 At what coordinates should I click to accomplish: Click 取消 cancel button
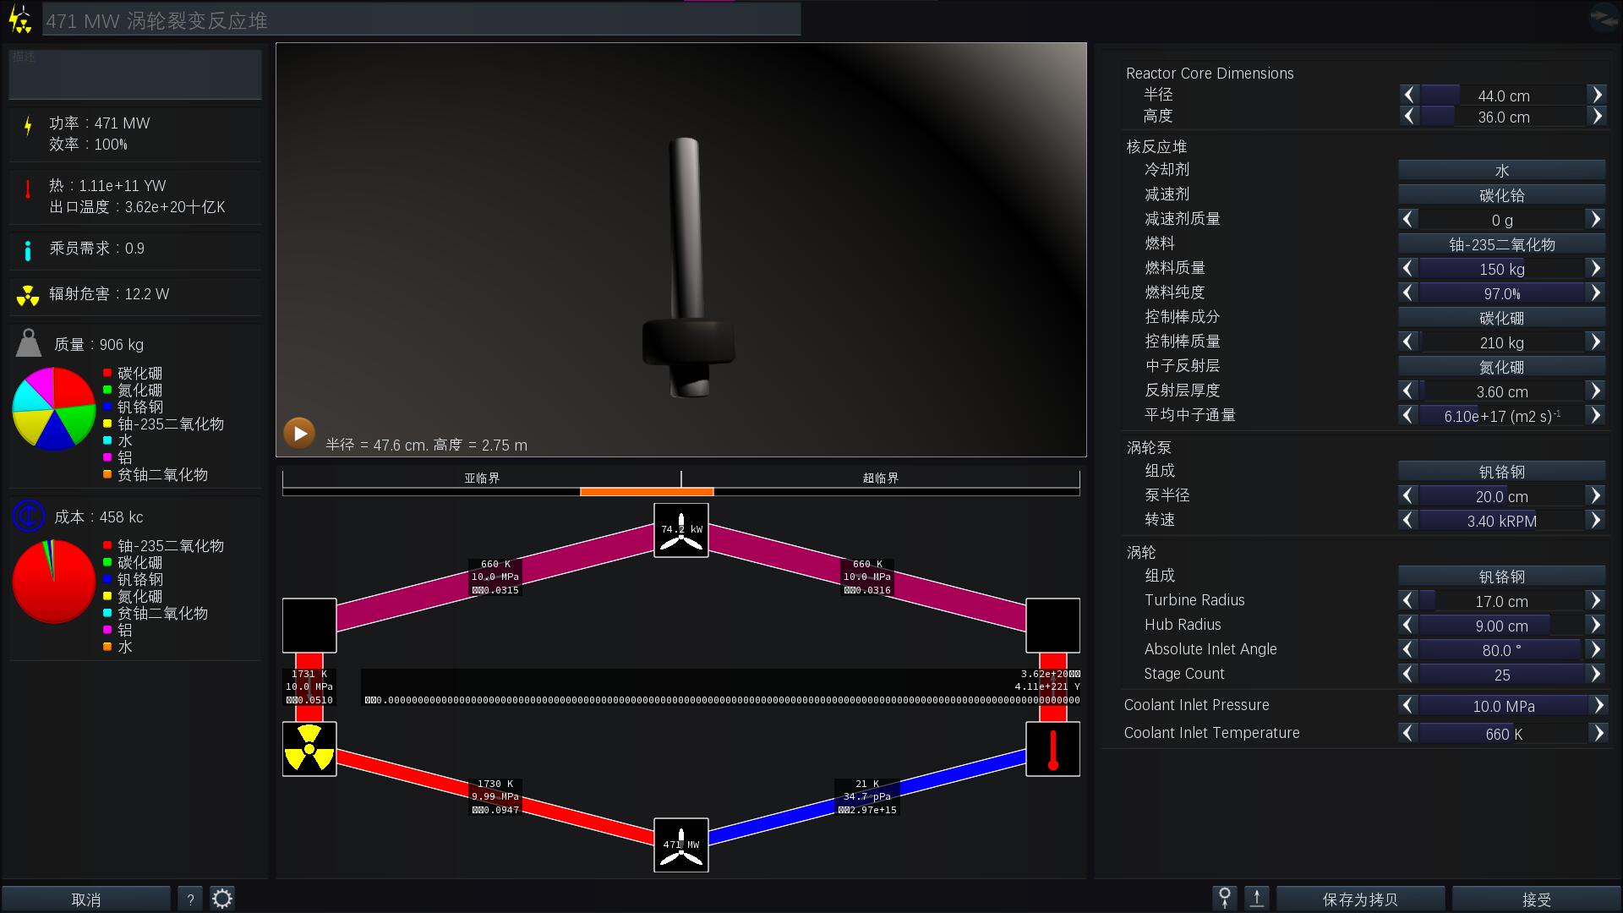coord(86,899)
